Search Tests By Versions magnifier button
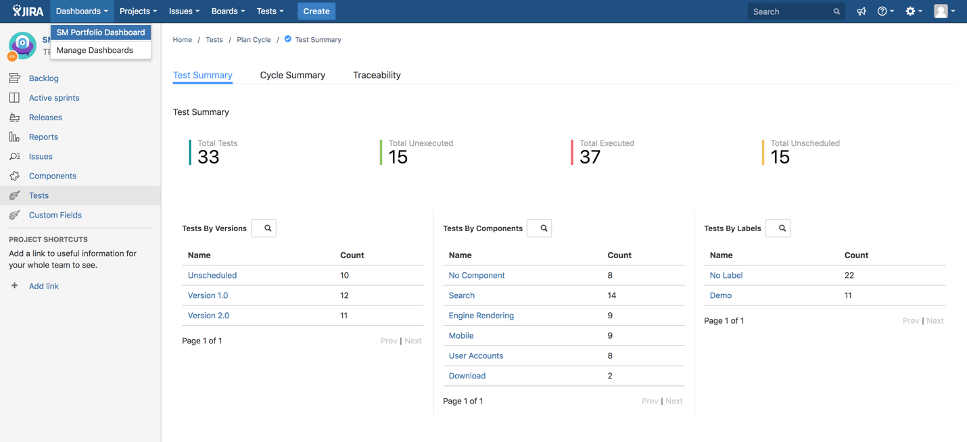This screenshot has height=442, width=967. pyautogui.click(x=264, y=228)
